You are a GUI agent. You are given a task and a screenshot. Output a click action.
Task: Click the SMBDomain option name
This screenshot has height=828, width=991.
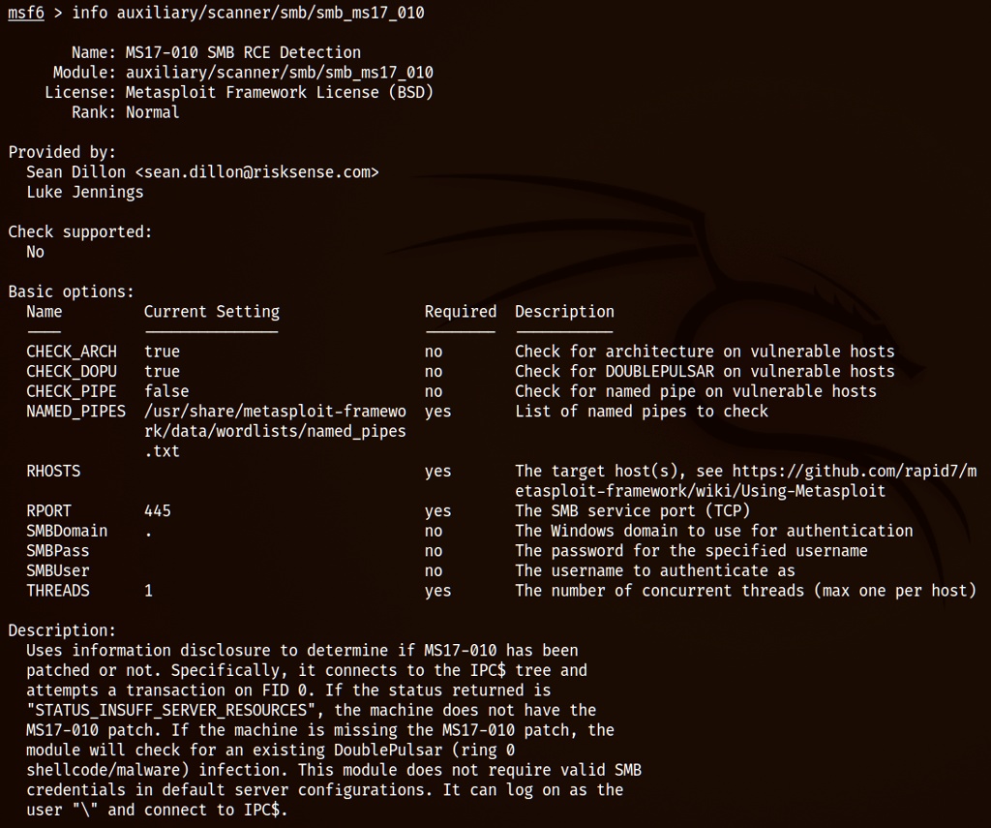[x=67, y=531]
